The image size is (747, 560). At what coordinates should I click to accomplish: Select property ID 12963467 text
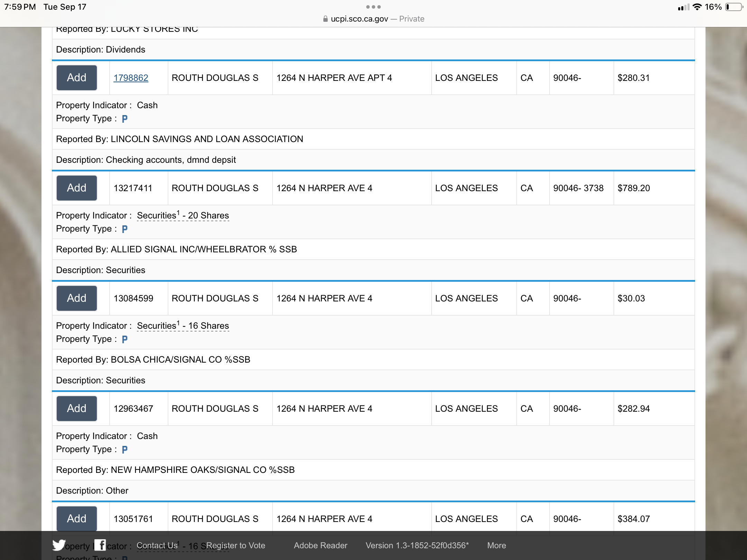(x=133, y=409)
